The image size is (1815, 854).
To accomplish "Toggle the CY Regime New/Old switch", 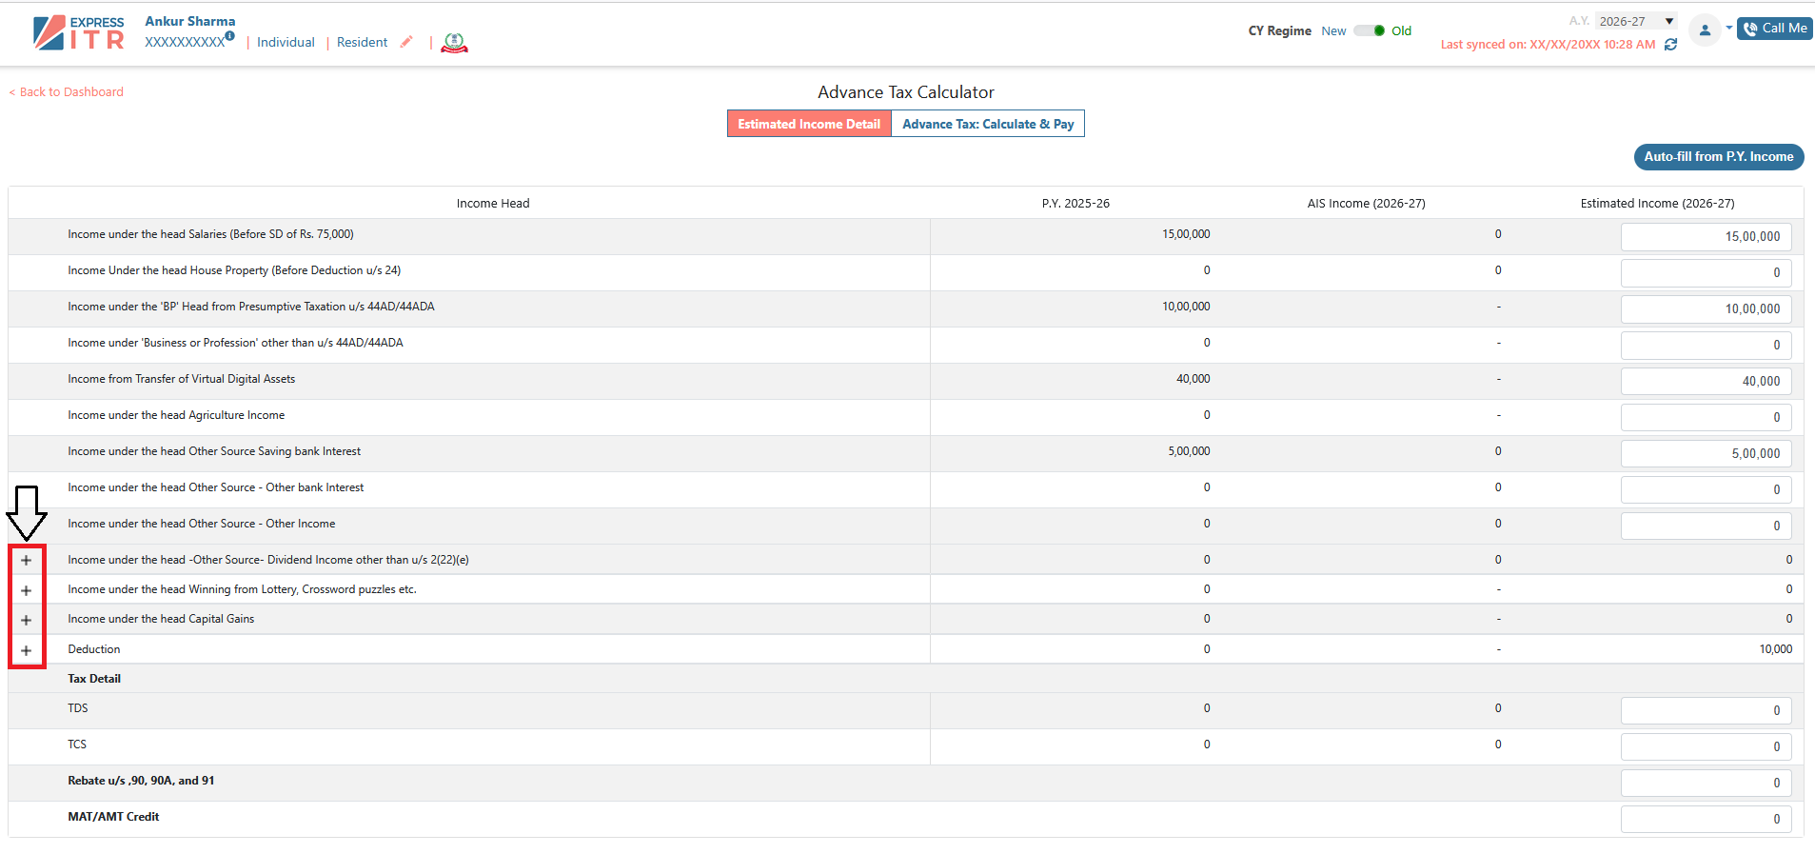I will pyautogui.click(x=1370, y=30).
